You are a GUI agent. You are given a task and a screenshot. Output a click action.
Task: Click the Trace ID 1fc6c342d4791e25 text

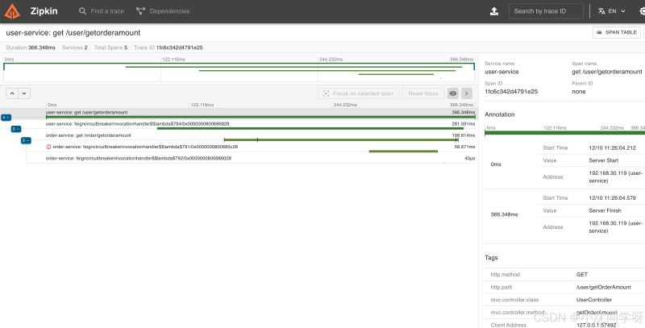(169, 48)
